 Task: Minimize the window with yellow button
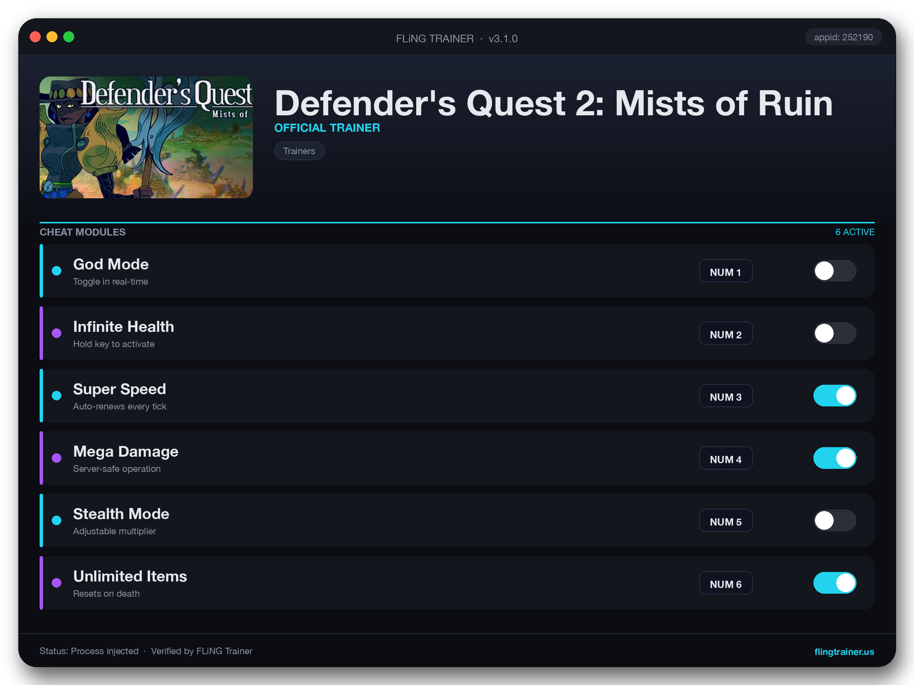[52, 37]
